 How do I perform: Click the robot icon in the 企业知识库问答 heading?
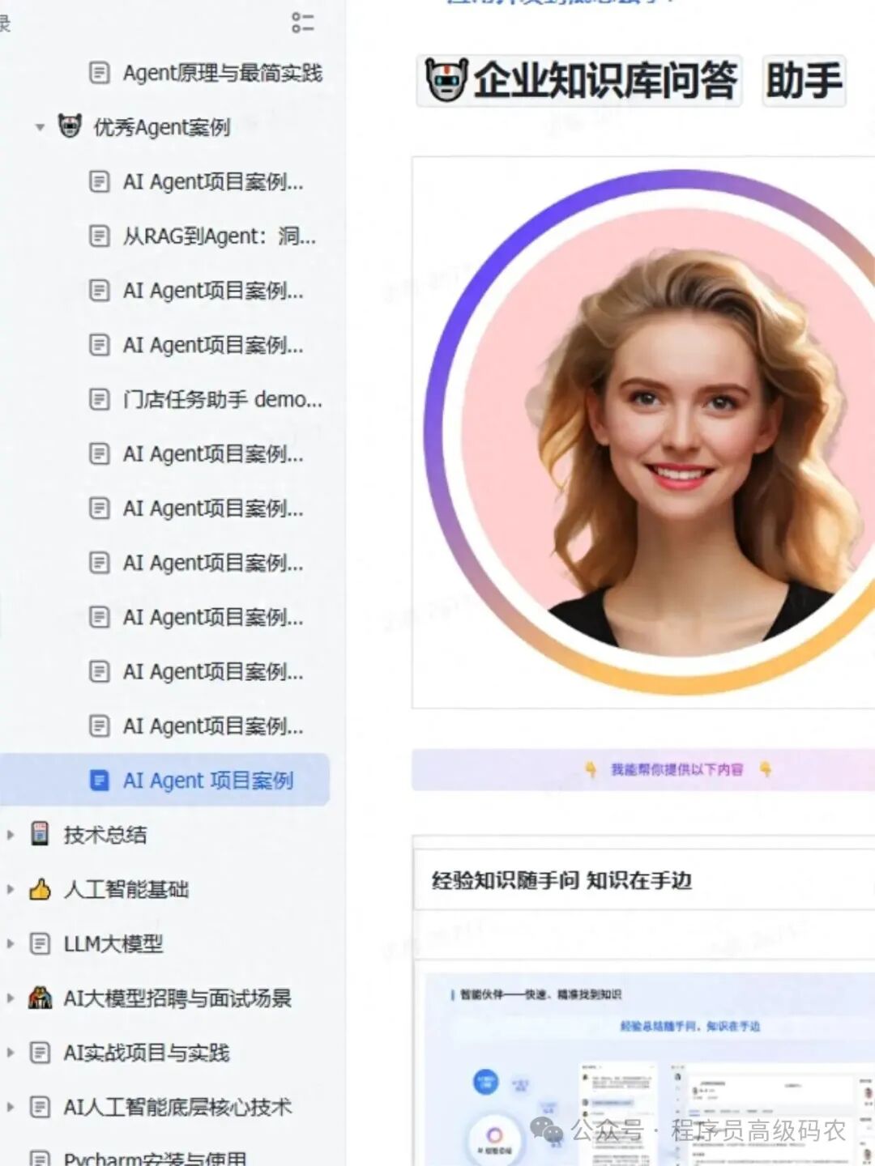click(x=446, y=80)
